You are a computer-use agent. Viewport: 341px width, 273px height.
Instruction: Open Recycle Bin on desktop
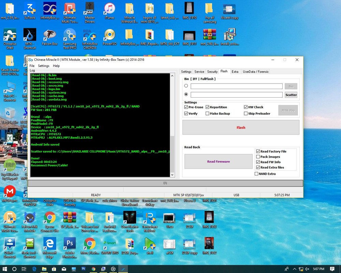(10, 115)
